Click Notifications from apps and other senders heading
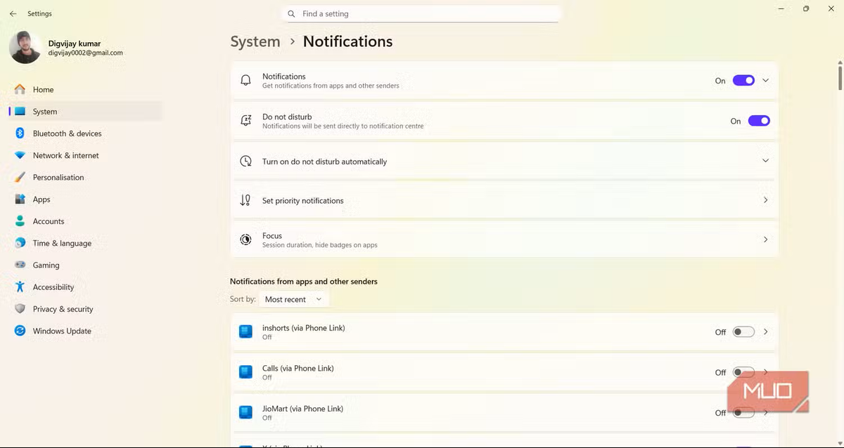 pos(304,282)
